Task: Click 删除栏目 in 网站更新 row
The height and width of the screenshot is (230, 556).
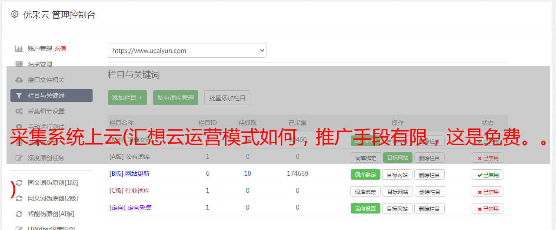Action: (x=429, y=174)
